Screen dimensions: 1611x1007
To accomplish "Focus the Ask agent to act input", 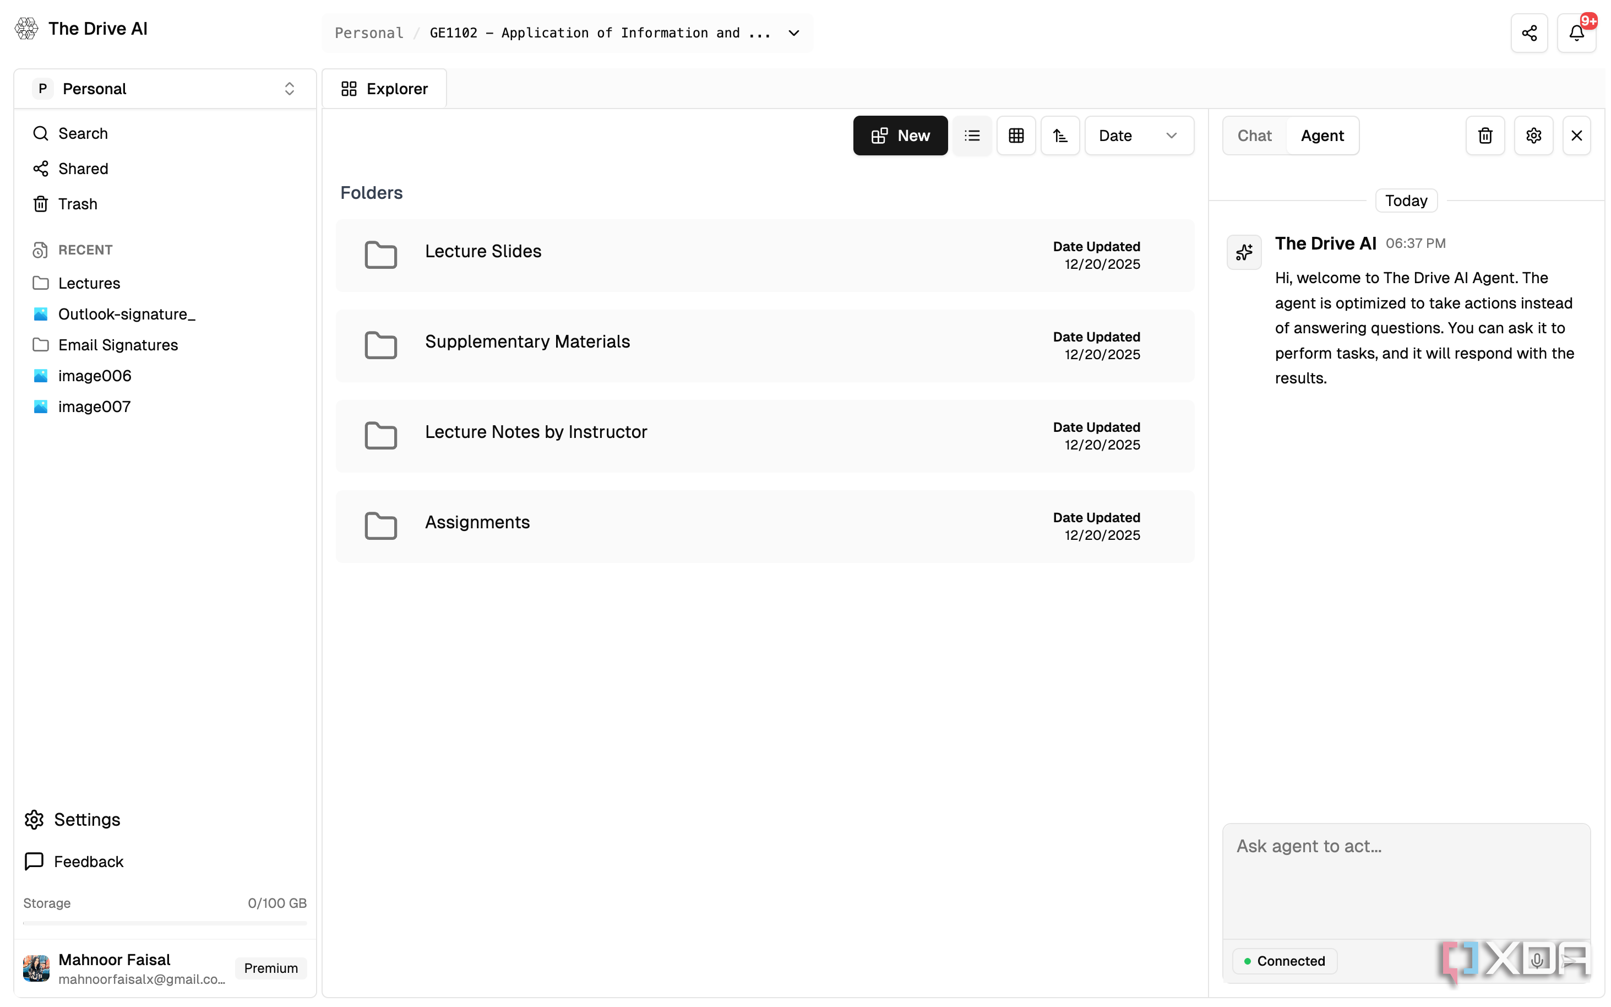I will point(1406,880).
